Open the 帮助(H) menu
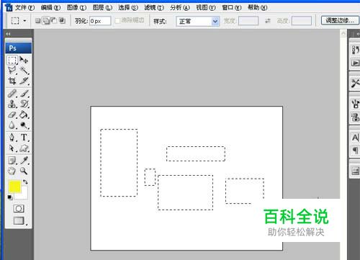This screenshot has height=260, width=360. (258, 8)
